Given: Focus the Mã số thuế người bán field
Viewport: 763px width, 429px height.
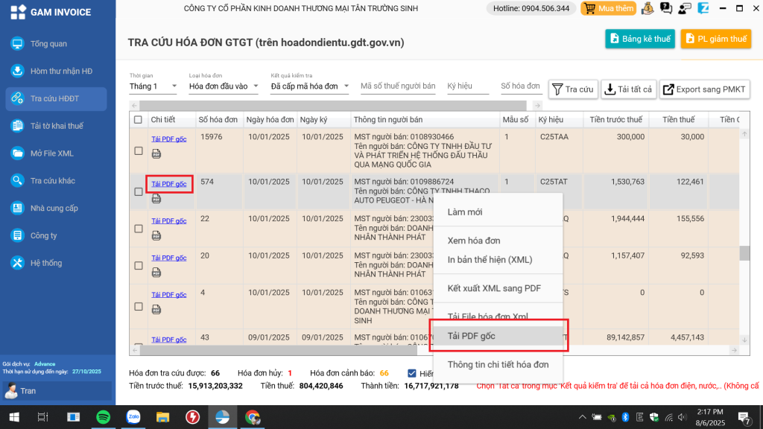Looking at the screenshot, I should coord(398,86).
